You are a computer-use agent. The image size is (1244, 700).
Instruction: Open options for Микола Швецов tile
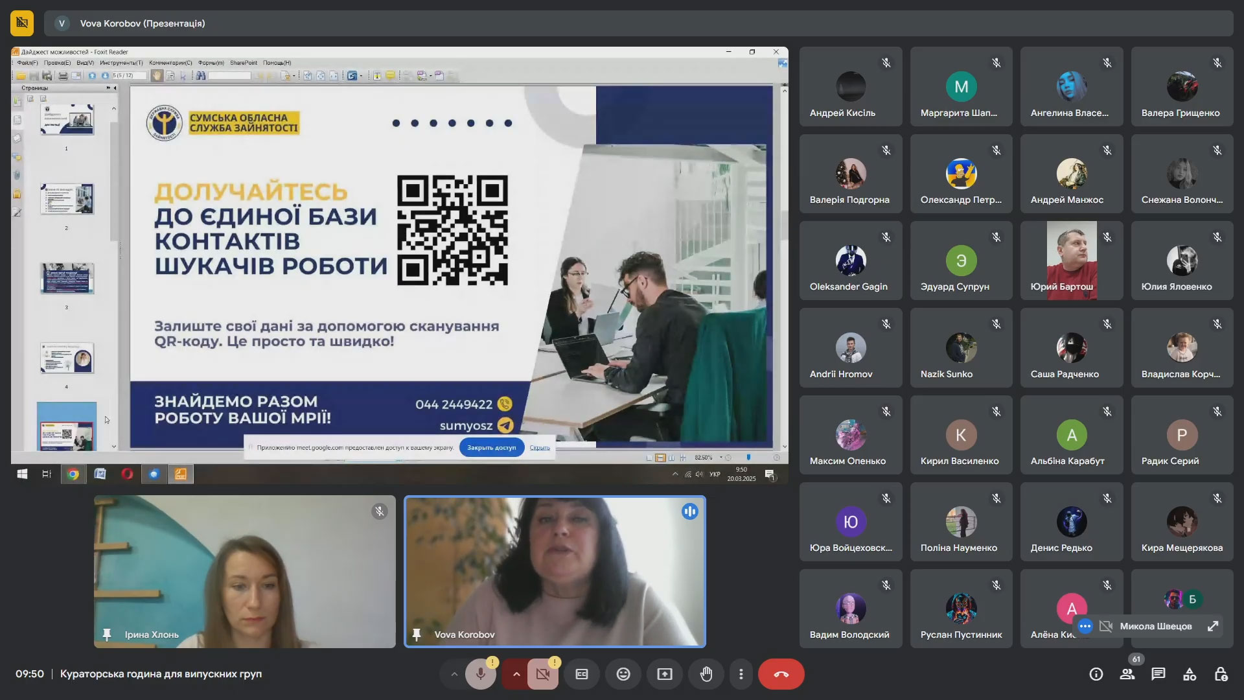[x=1085, y=626]
